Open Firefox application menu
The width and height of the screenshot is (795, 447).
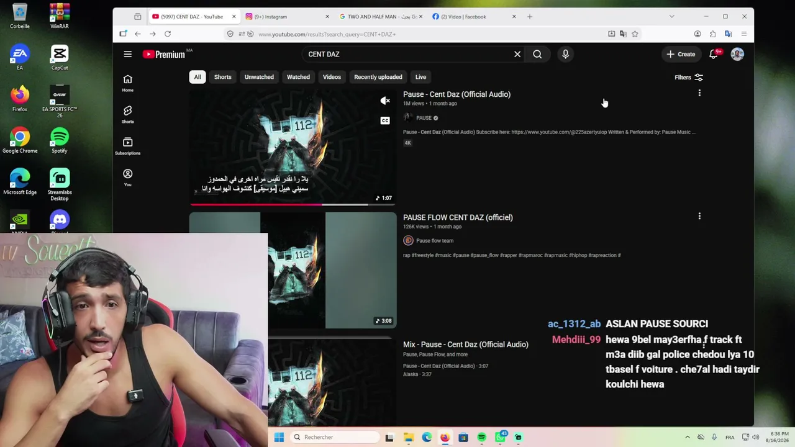(x=743, y=34)
